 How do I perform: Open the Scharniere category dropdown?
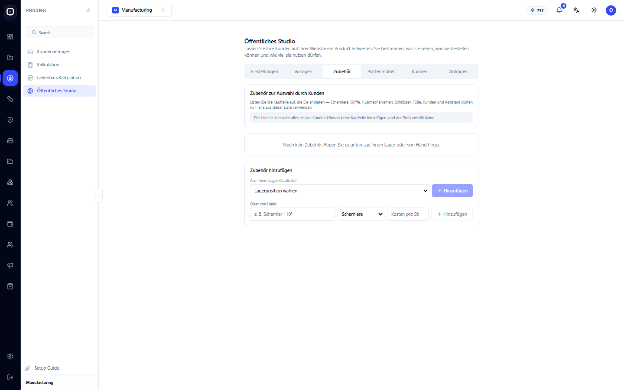click(361, 214)
